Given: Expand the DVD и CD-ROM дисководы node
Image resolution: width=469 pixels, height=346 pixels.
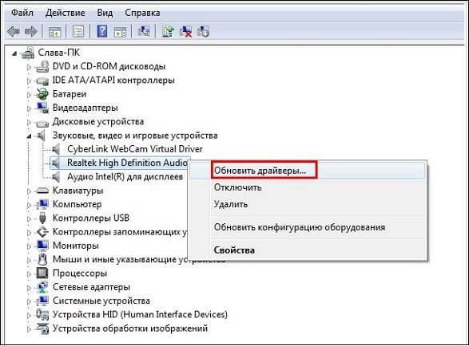Looking at the screenshot, I should pos(29,67).
